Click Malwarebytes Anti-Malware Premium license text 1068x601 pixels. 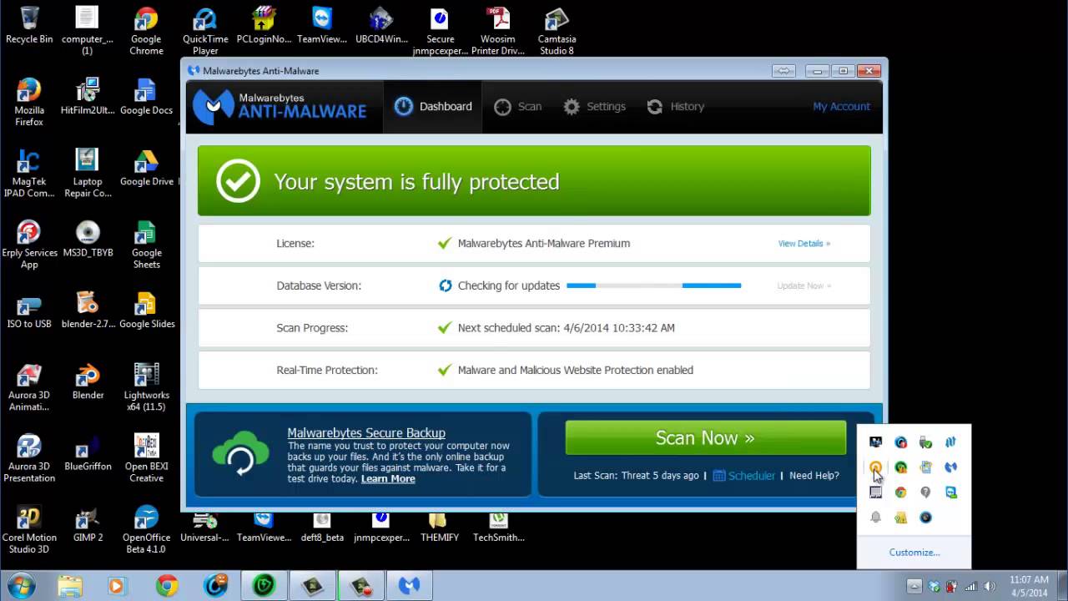click(x=544, y=244)
